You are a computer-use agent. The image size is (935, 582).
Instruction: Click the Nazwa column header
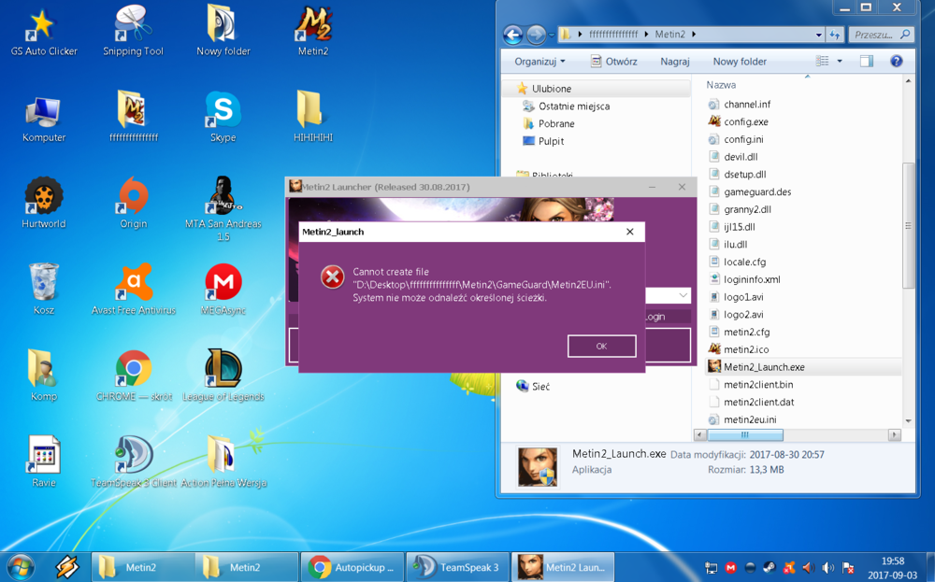pyautogui.click(x=721, y=85)
